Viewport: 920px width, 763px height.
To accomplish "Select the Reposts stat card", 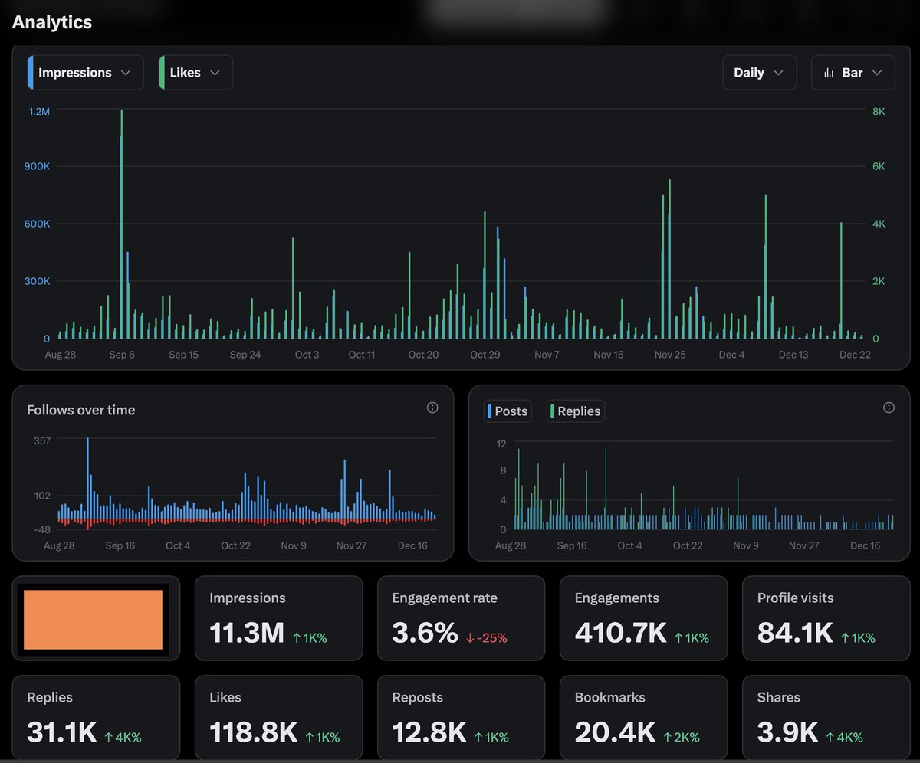I will click(461, 717).
